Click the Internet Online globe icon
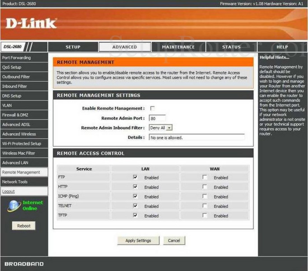This screenshot has width=308, height=271. [x=14, y=205]
